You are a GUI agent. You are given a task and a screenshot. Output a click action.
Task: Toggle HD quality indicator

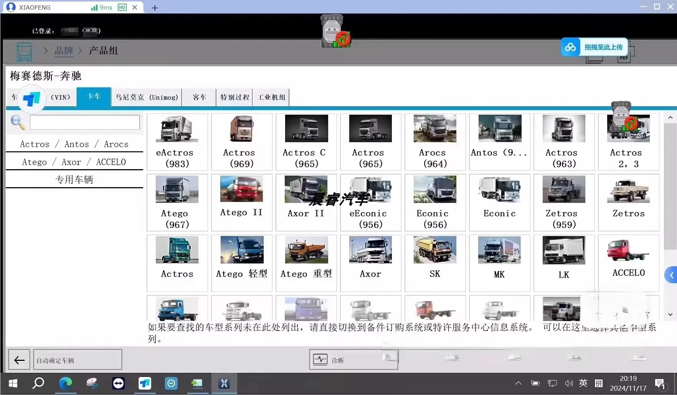pyautogui.click(x=122, y=7)
